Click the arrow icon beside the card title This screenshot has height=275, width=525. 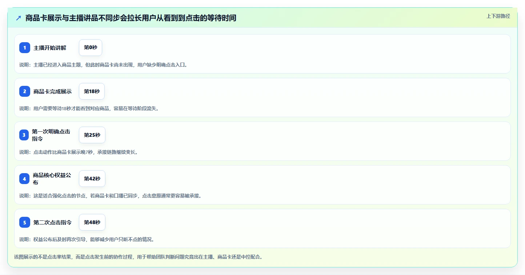coord(19,18)
